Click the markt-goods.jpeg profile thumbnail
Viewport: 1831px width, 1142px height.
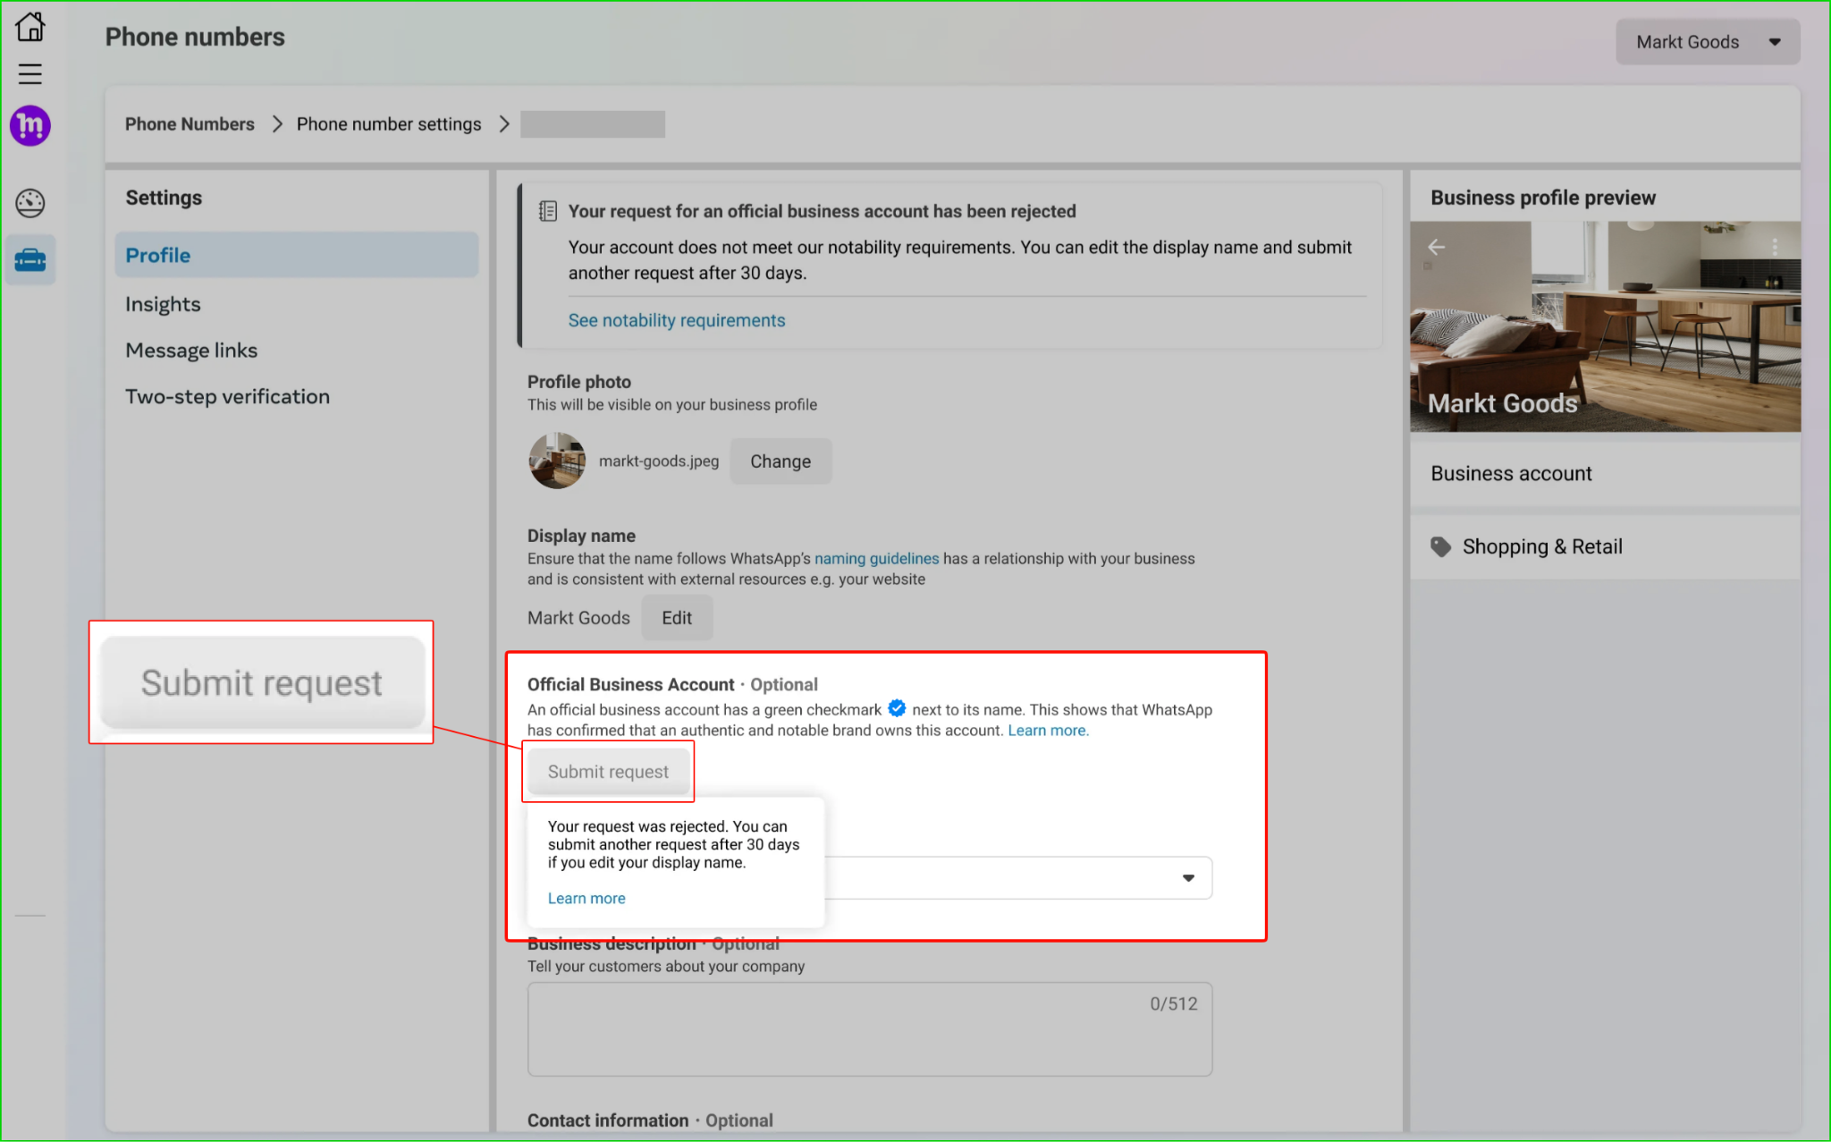click(556, 461)
